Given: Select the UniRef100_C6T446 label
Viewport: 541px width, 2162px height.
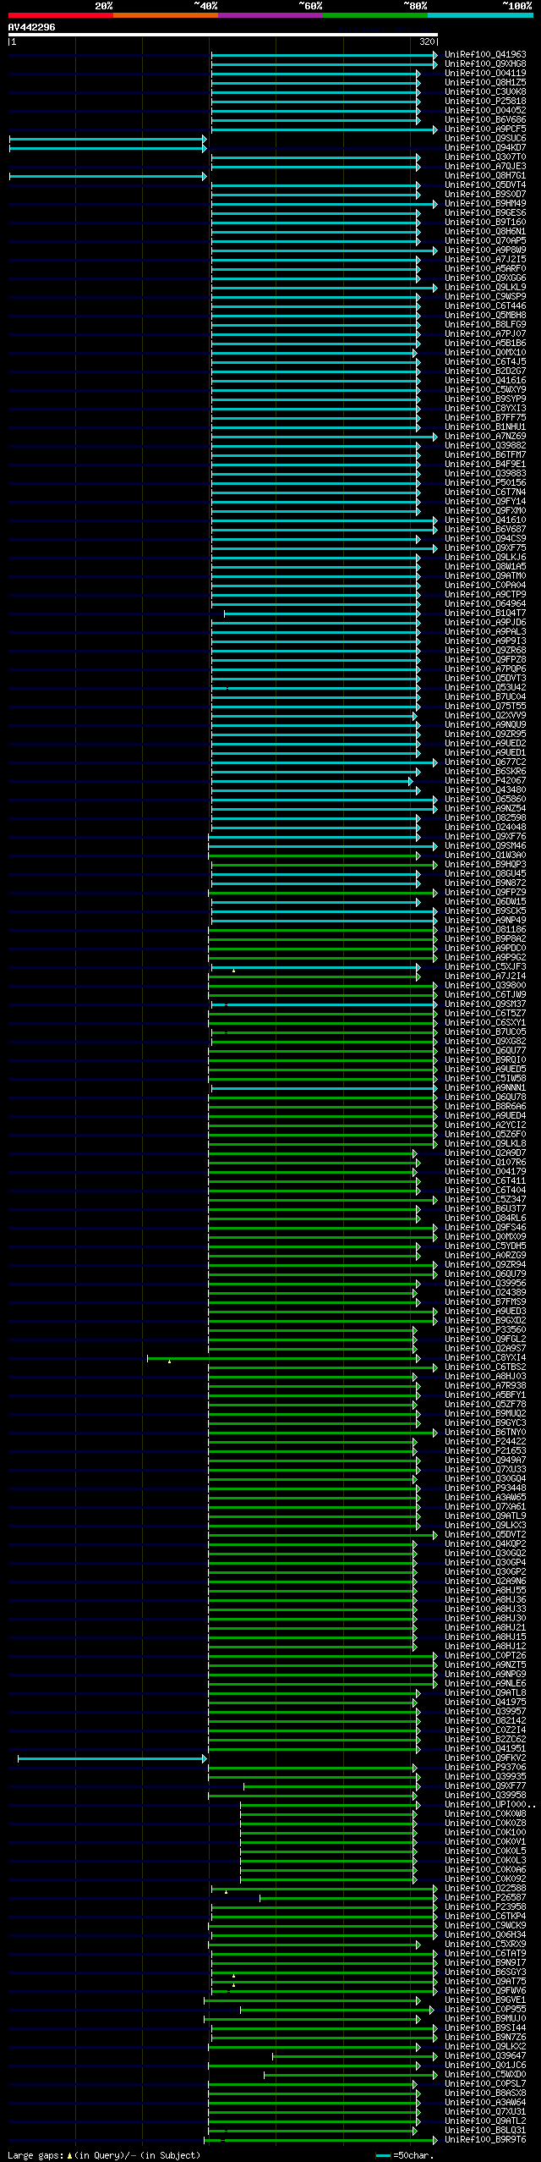Looking at the screenshot, I should pyautogui.click(x=485, y=306).
